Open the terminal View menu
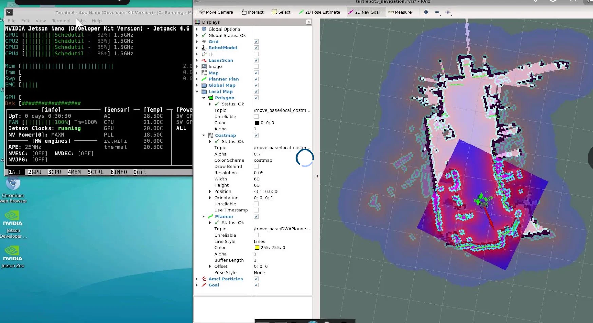Screen dimensions: 593x323 [41, 21]
